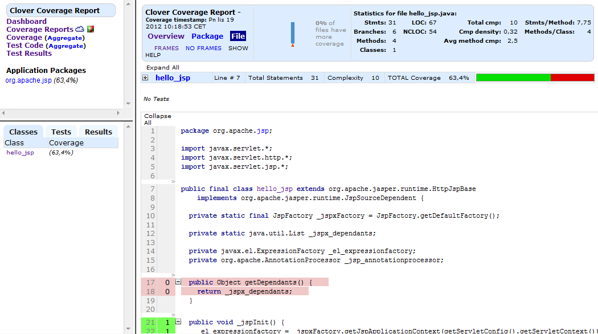
Task: Collapse the getDependants() method block
Action: click(178, 282)
